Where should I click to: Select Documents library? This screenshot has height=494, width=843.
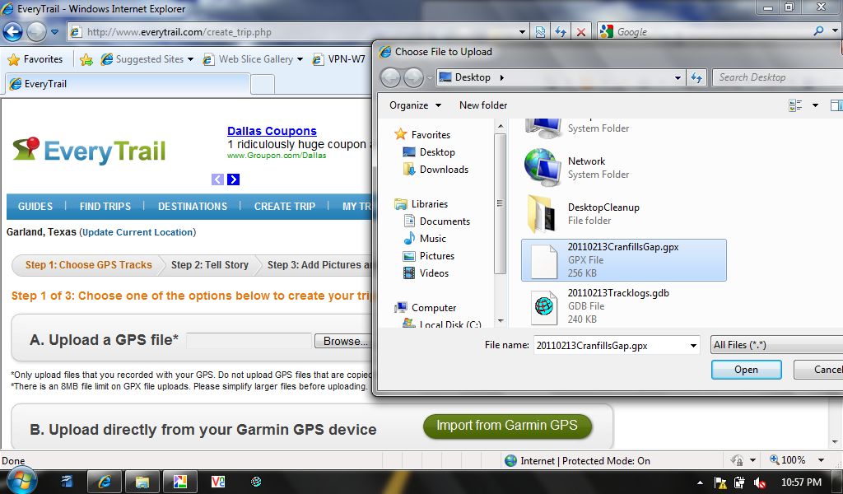tap(436, 221)
